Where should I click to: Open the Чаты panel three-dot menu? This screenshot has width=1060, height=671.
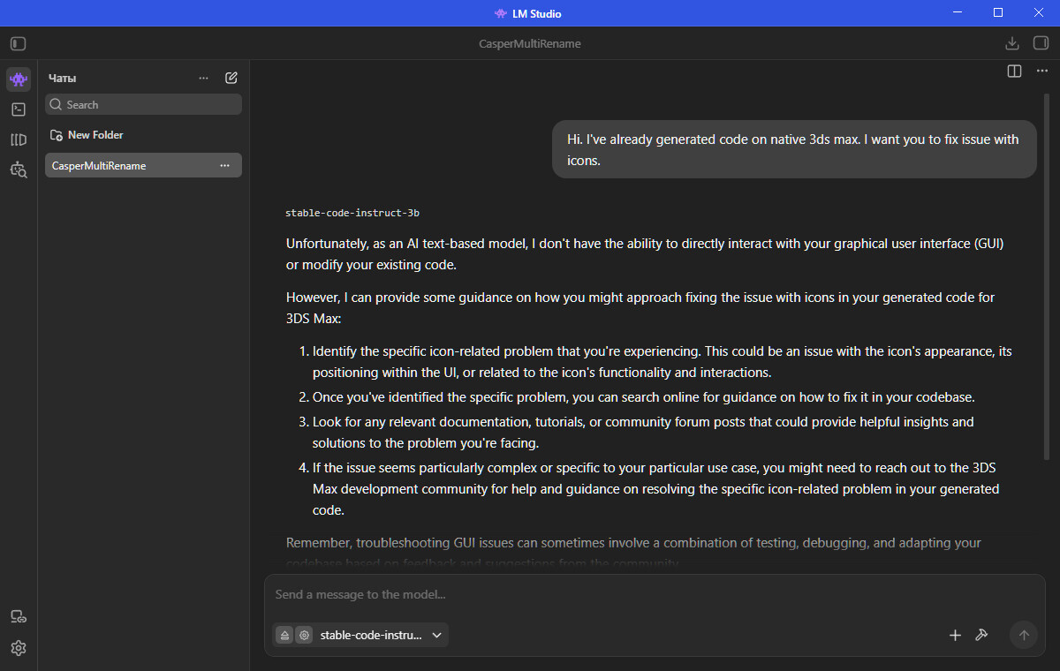pyautogui.click(x=204, y=78)
